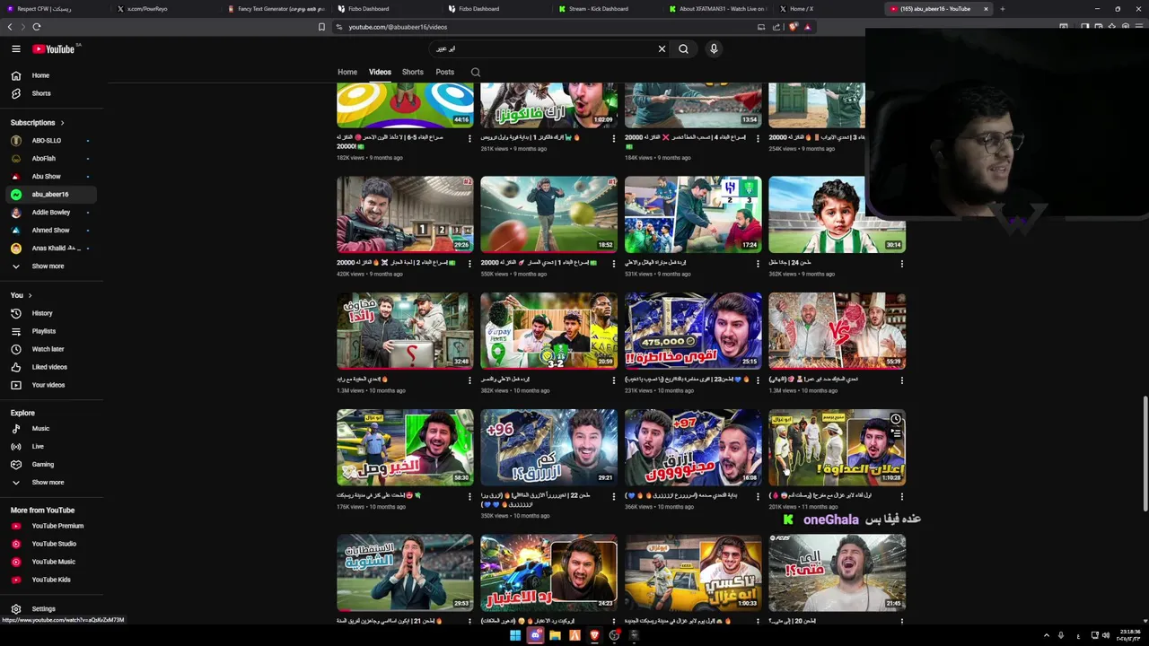Open options menu for the 29:26 video
Screen dimensions: 1149x646
(469, 264)
